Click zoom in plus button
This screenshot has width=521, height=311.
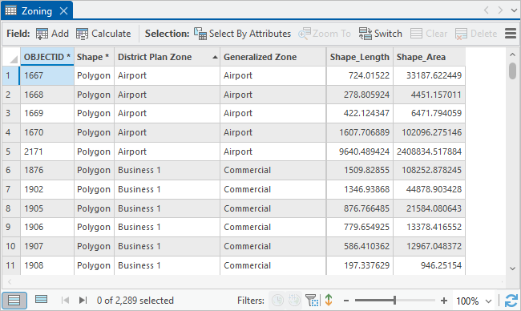(x=444, y=301)
